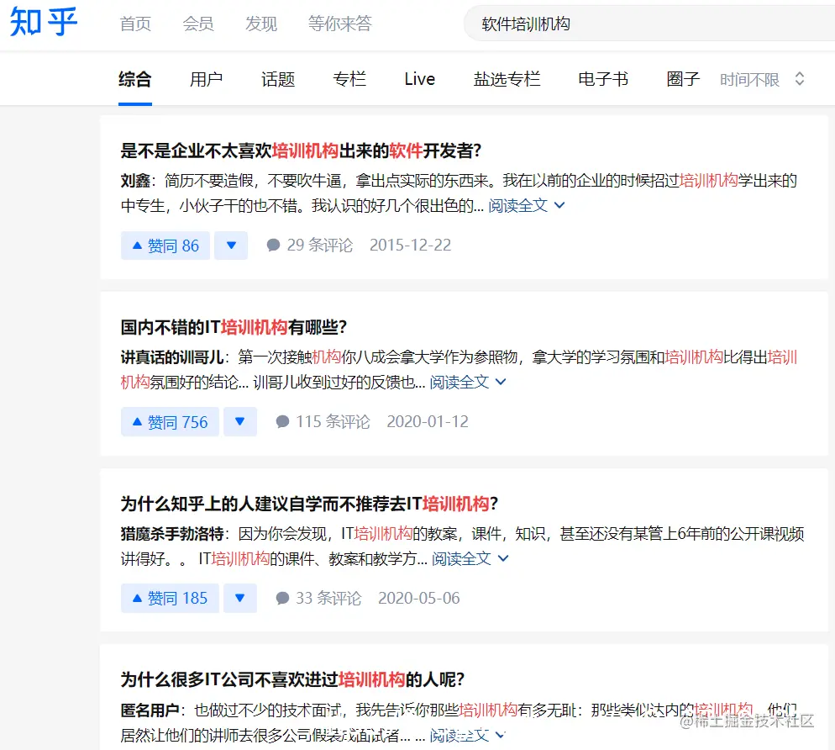
Task: Open question 为什么很多IT公司不喜欢进过培训机构的人呢
Action: pyautogui.click(x=292, y=679)
